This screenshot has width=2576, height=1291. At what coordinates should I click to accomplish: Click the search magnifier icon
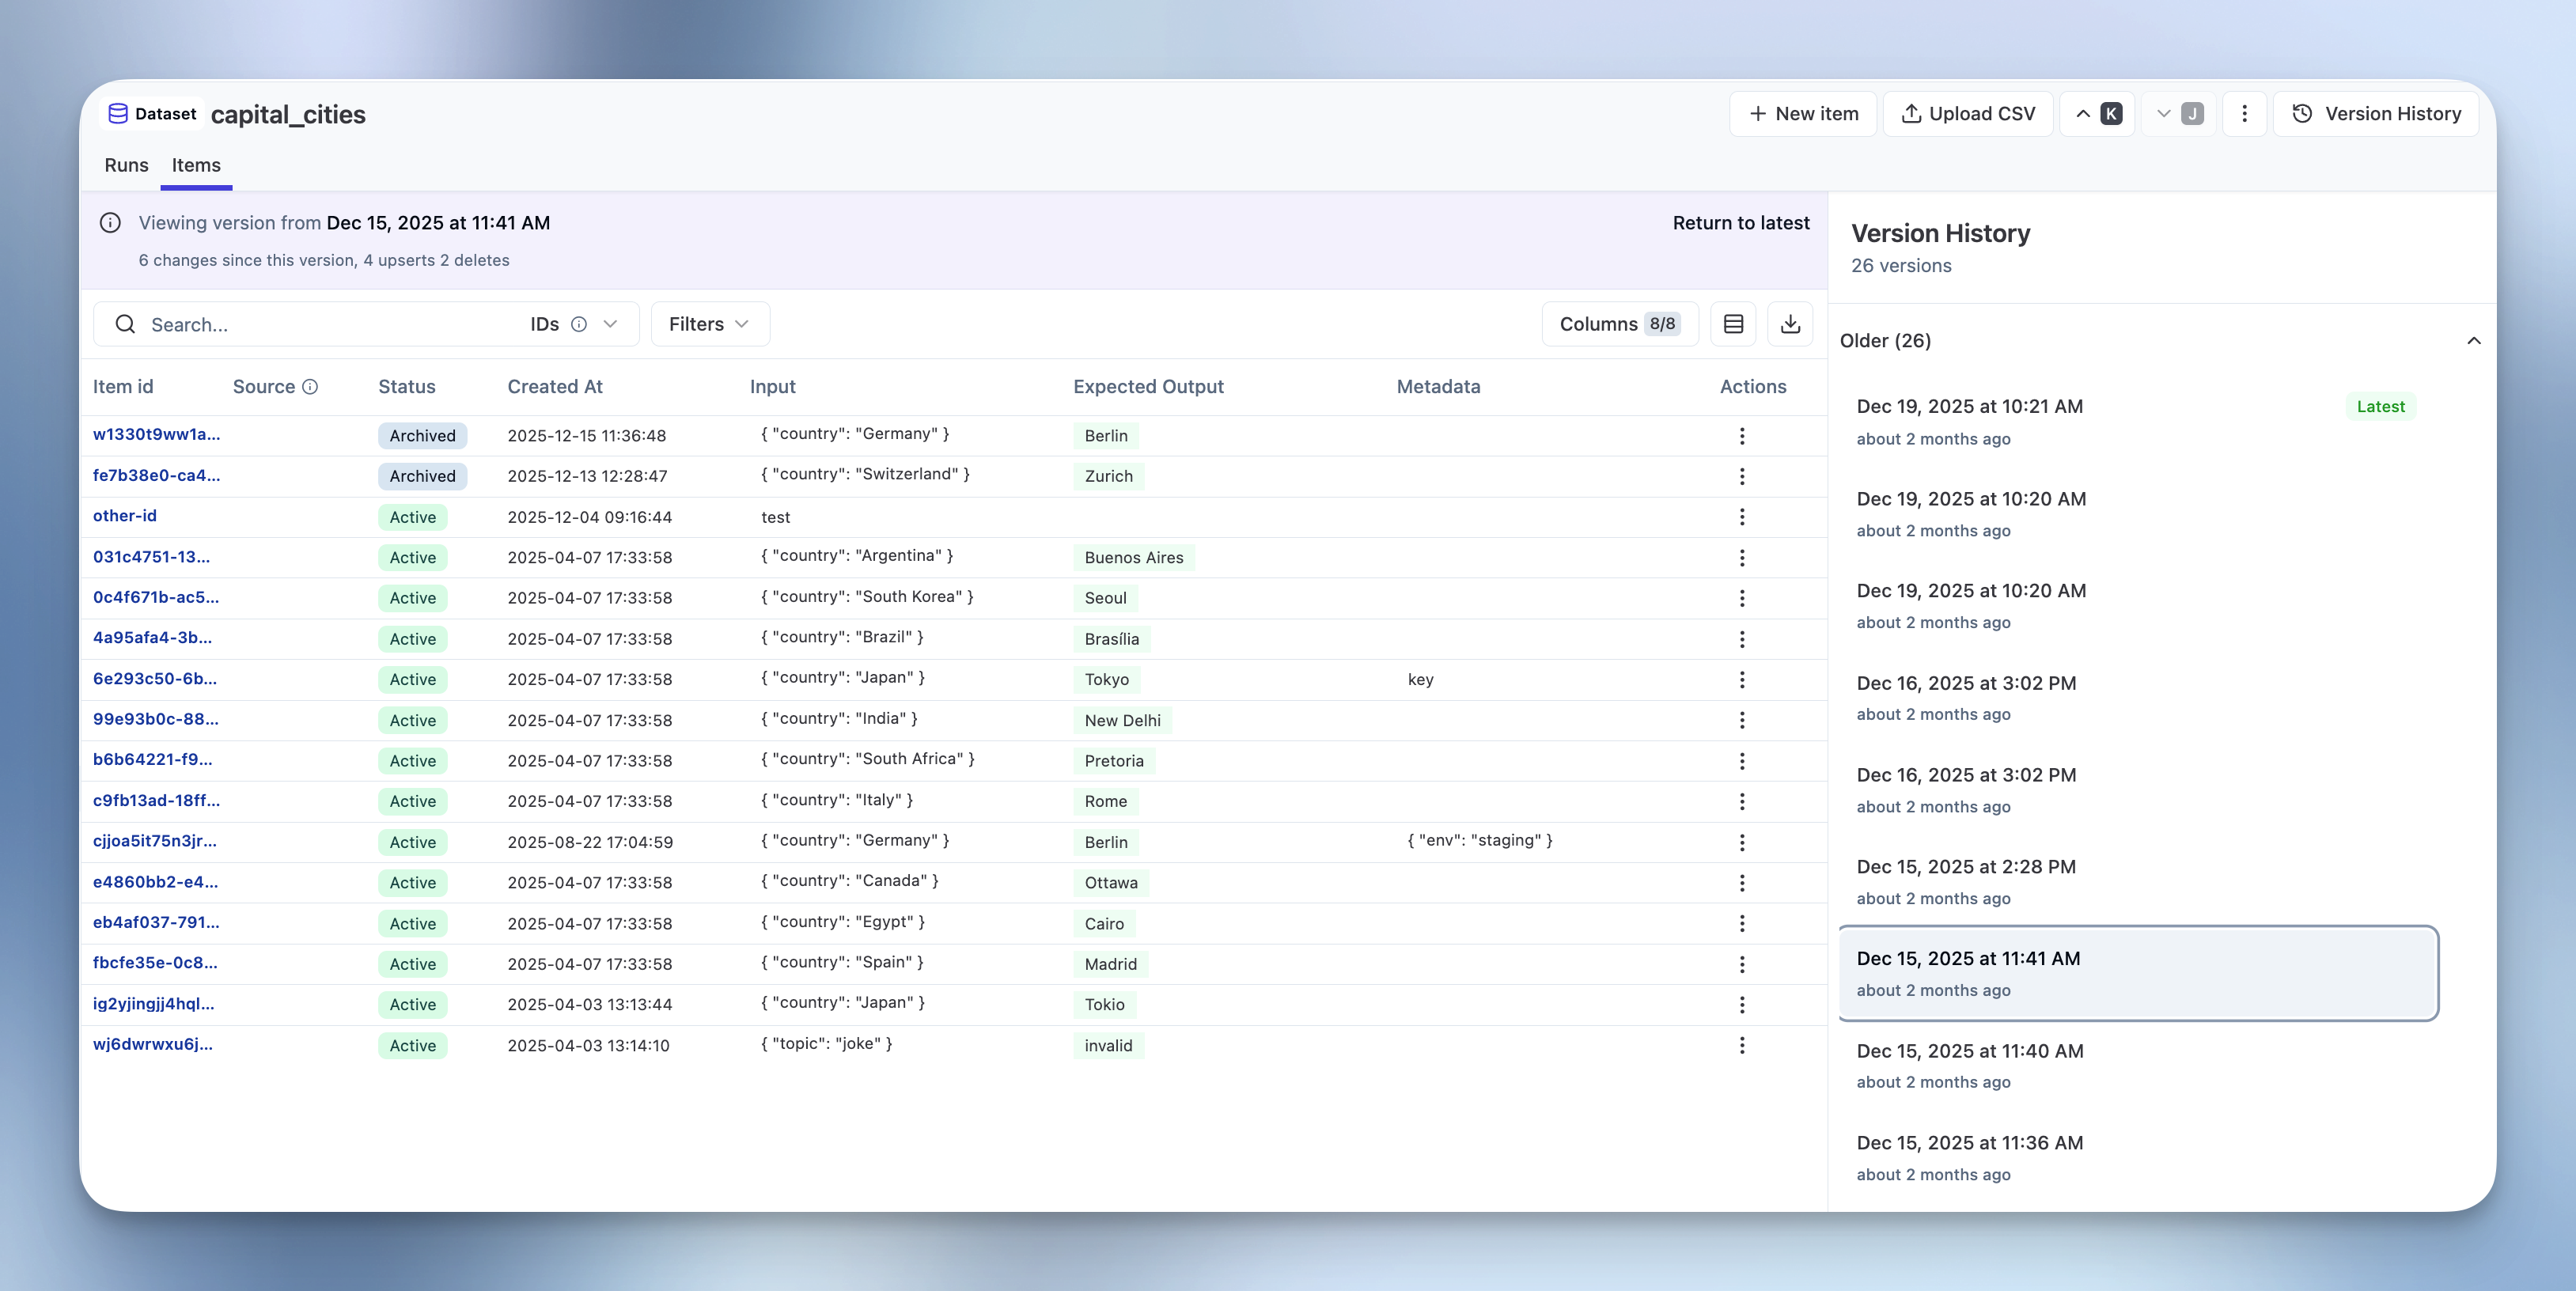coord(125,324)
